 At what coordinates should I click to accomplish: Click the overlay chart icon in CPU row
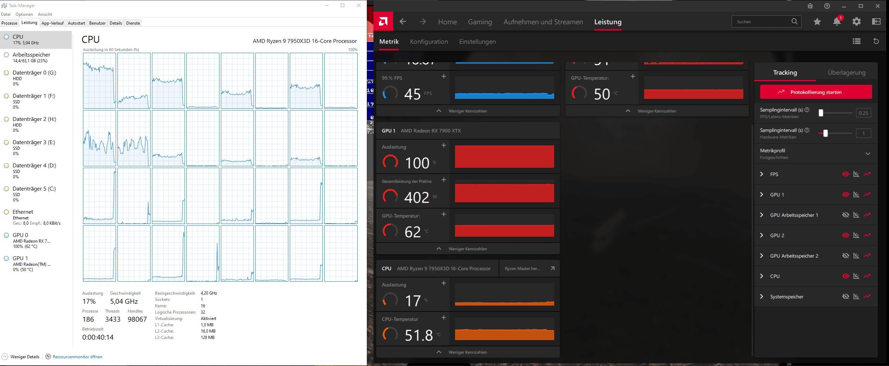856,276
